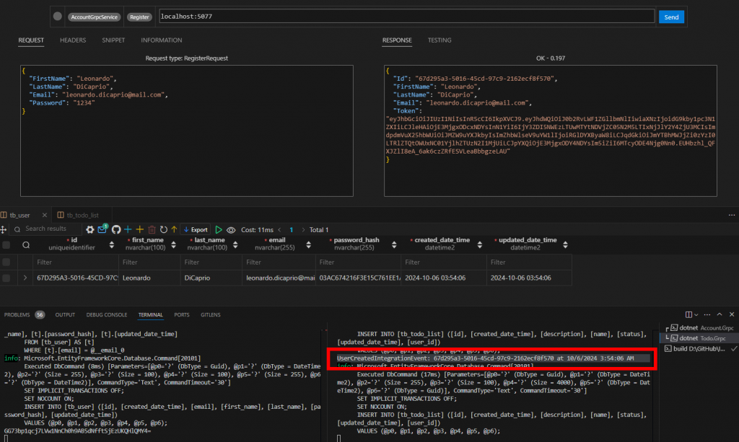The image size is (739, 442).
Task: Switch to the REQUEST tab
Action: click(x=31, y=40)
